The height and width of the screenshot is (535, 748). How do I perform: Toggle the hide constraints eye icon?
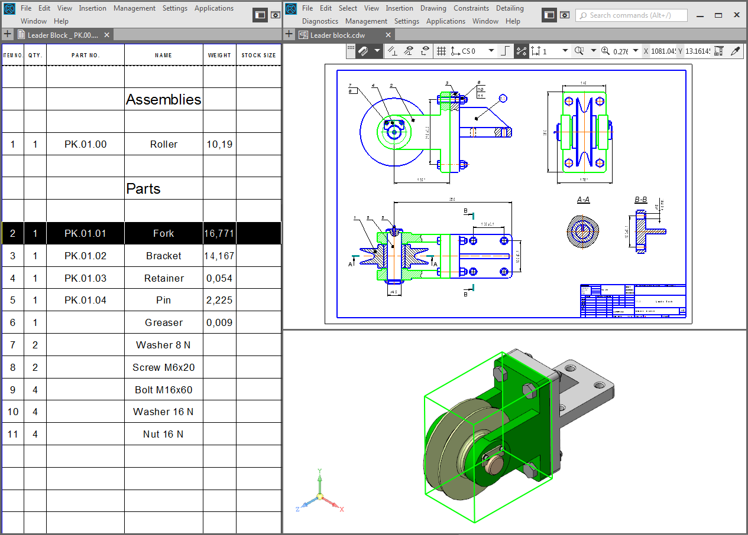tap(409, 51)
